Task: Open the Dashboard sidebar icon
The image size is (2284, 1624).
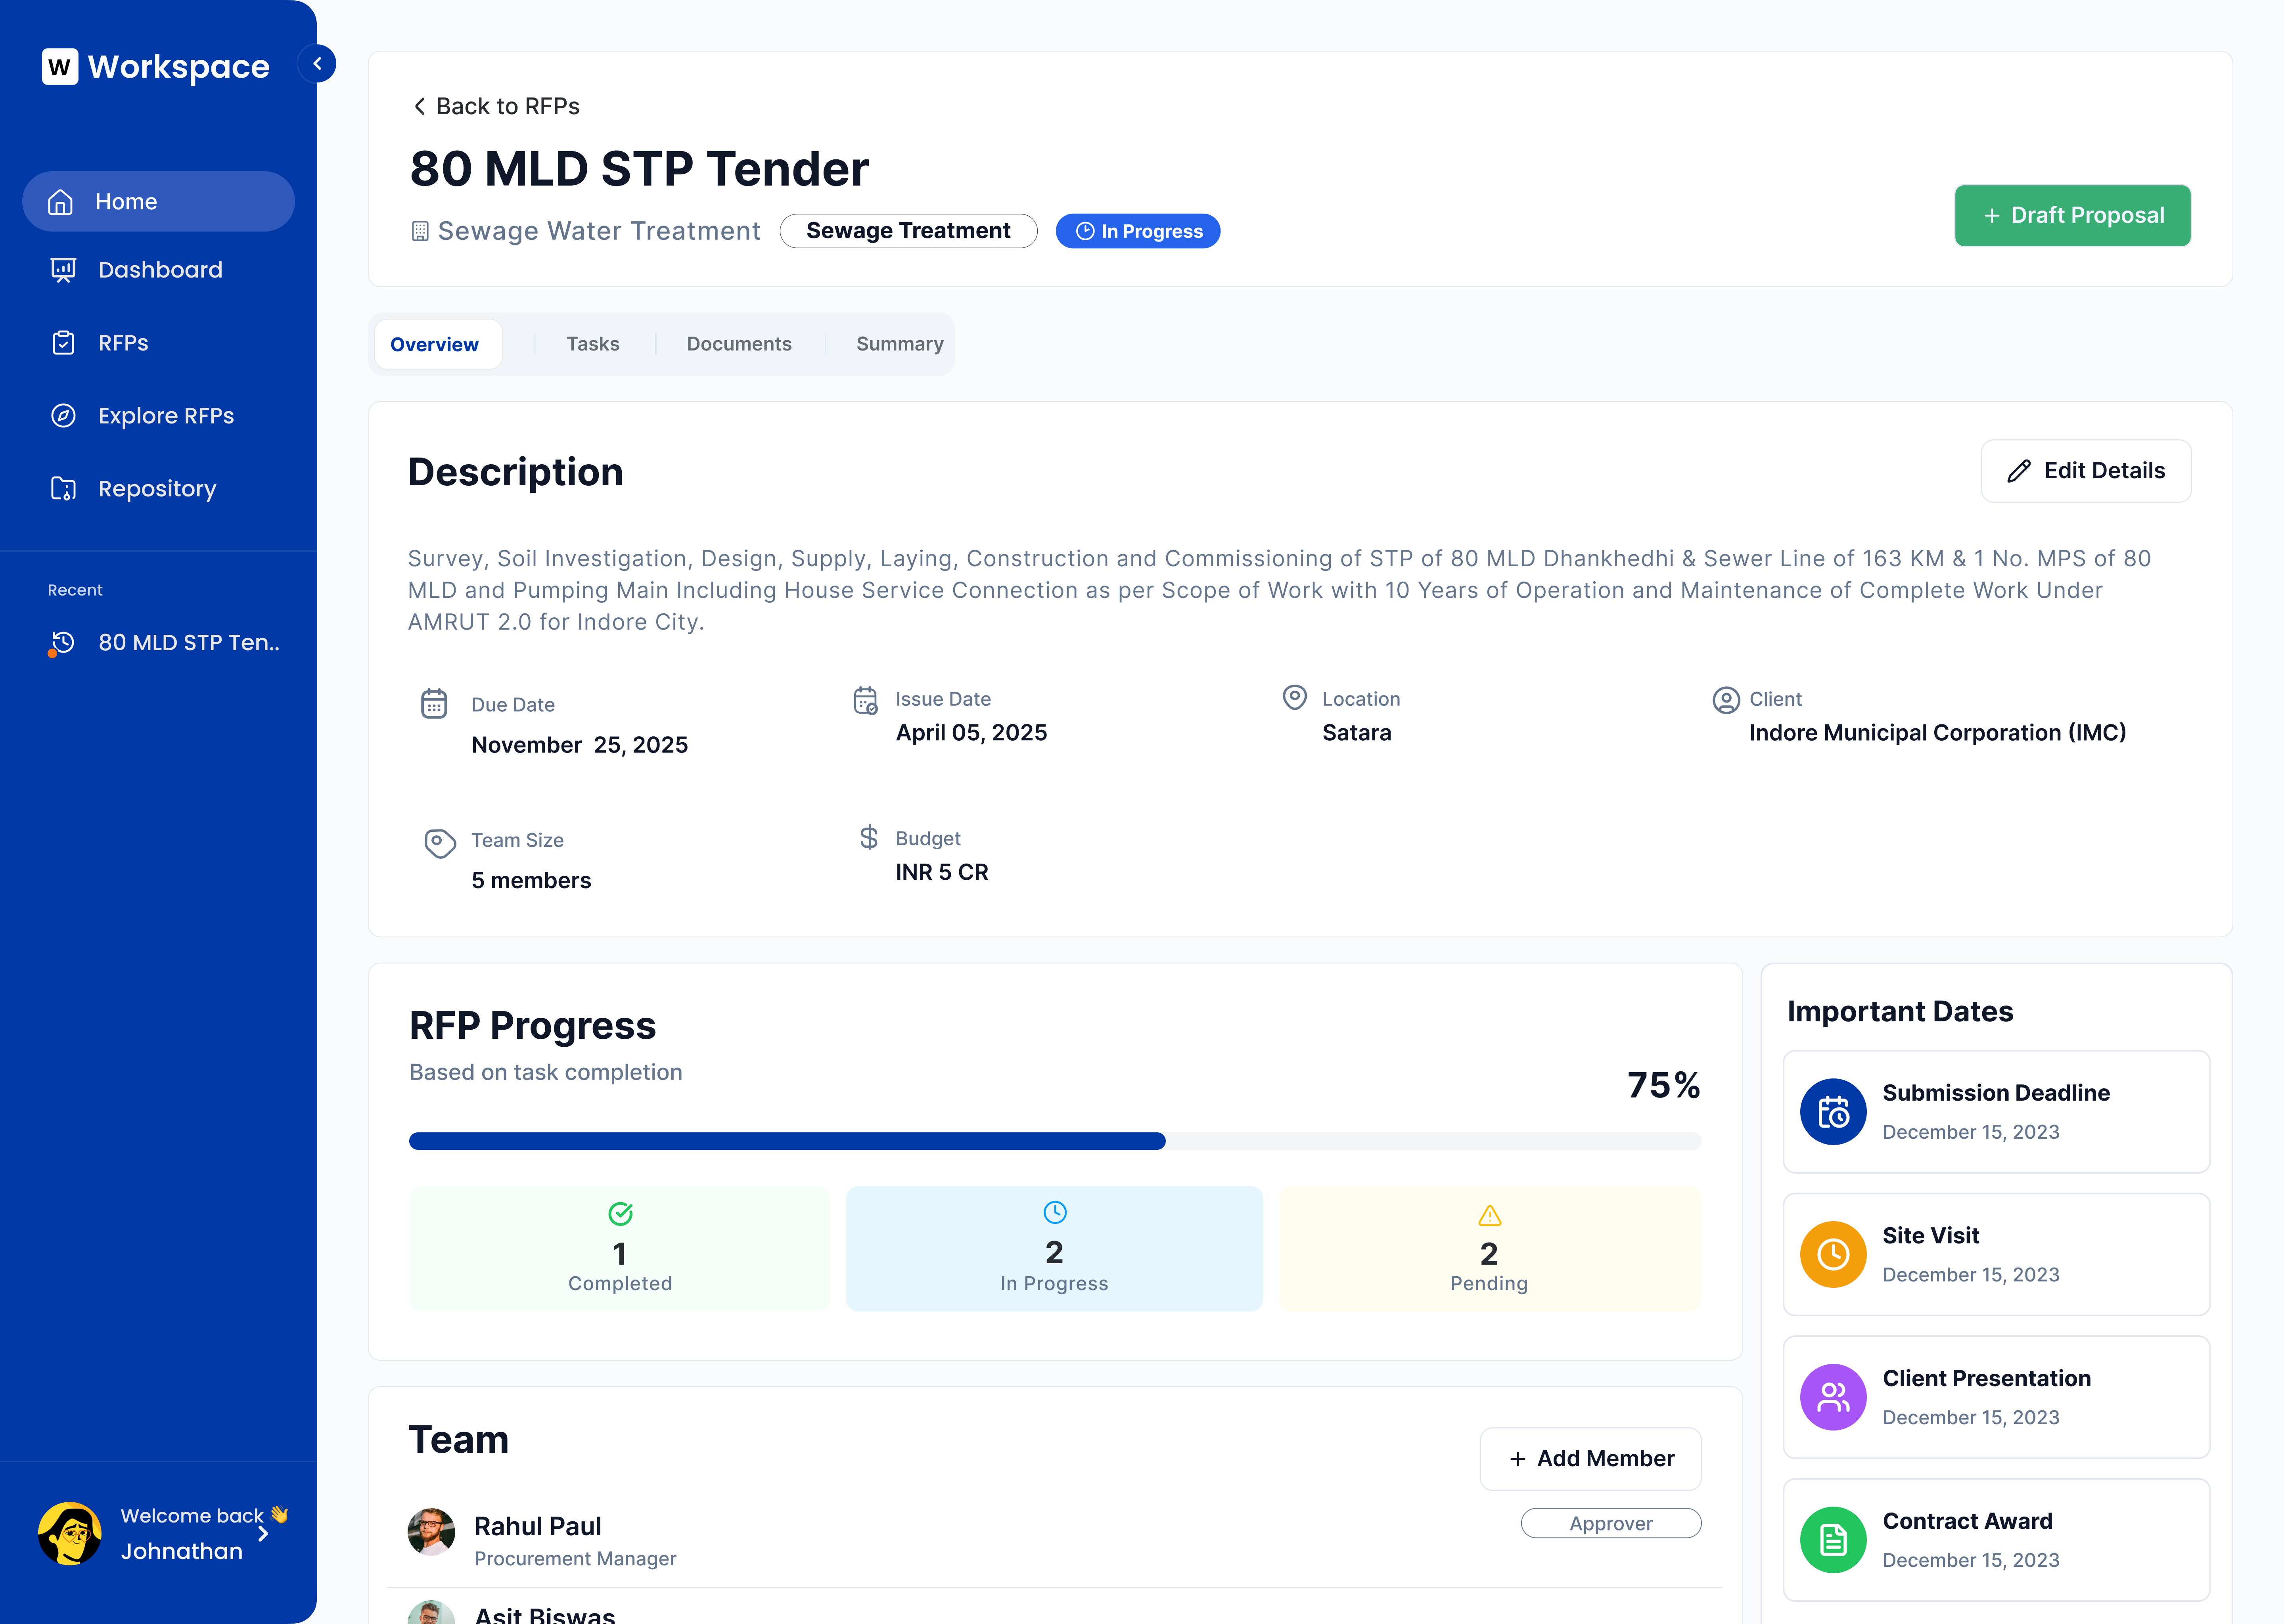Action: pyautogui.click(x=63, y=270)
